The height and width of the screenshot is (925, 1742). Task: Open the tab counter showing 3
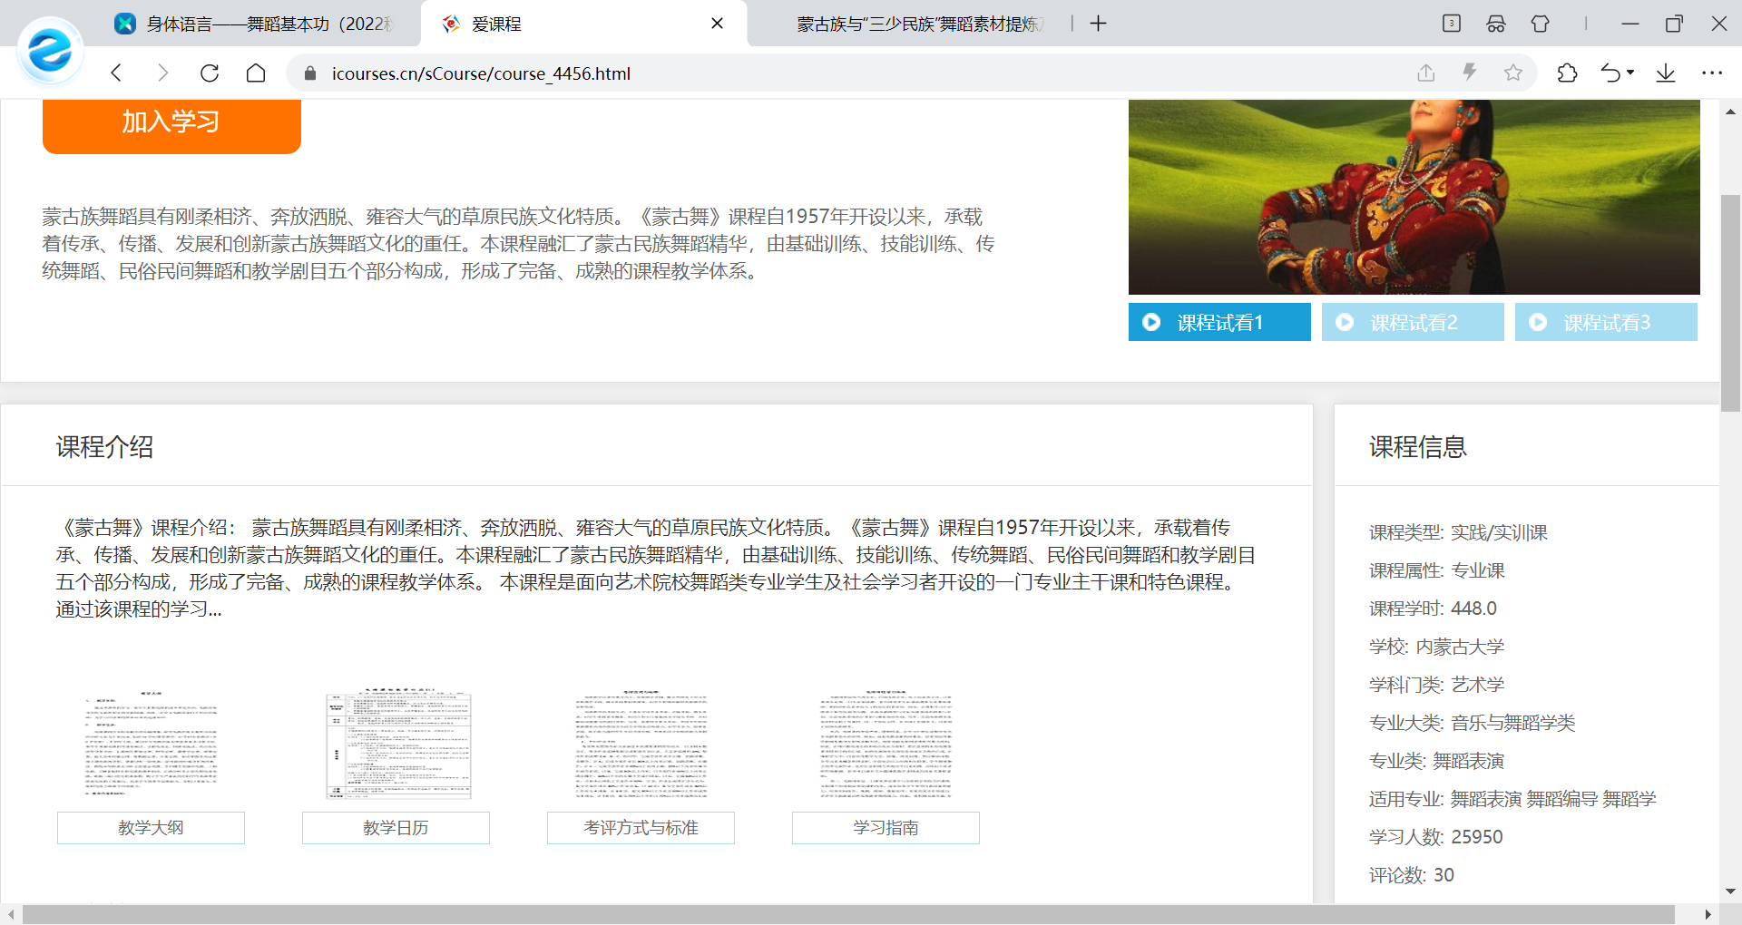pos(1451,24)
